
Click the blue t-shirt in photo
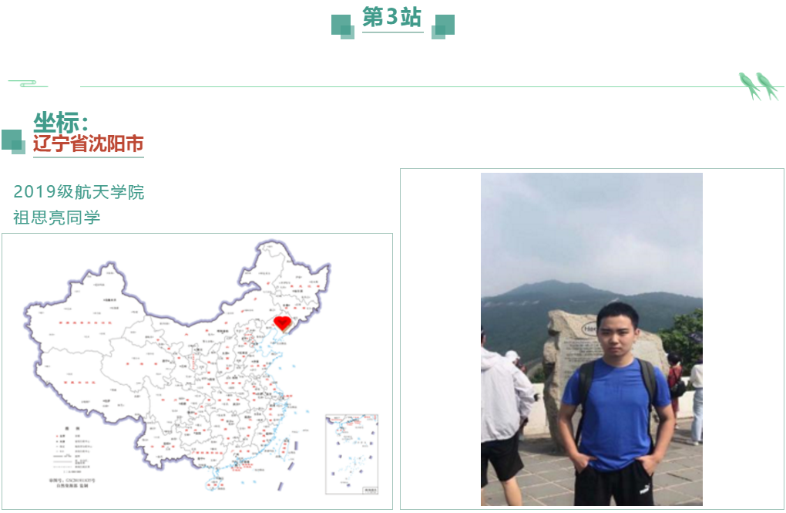[616, 412]
